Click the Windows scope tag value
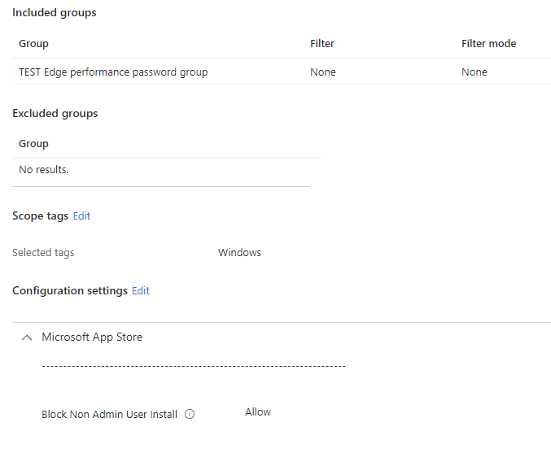 (x=239, y=253)
